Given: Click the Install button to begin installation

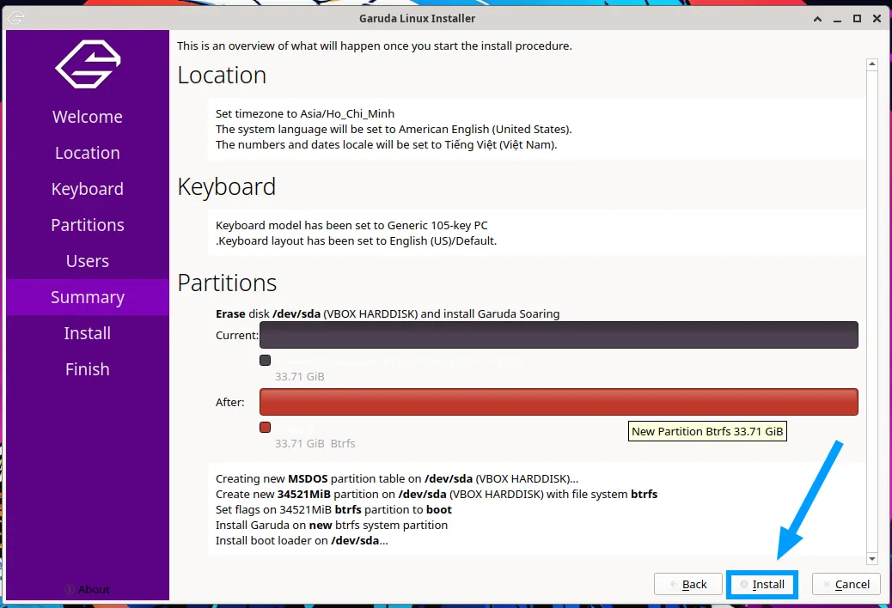Looking at the screenshot, I should point(761,584).
